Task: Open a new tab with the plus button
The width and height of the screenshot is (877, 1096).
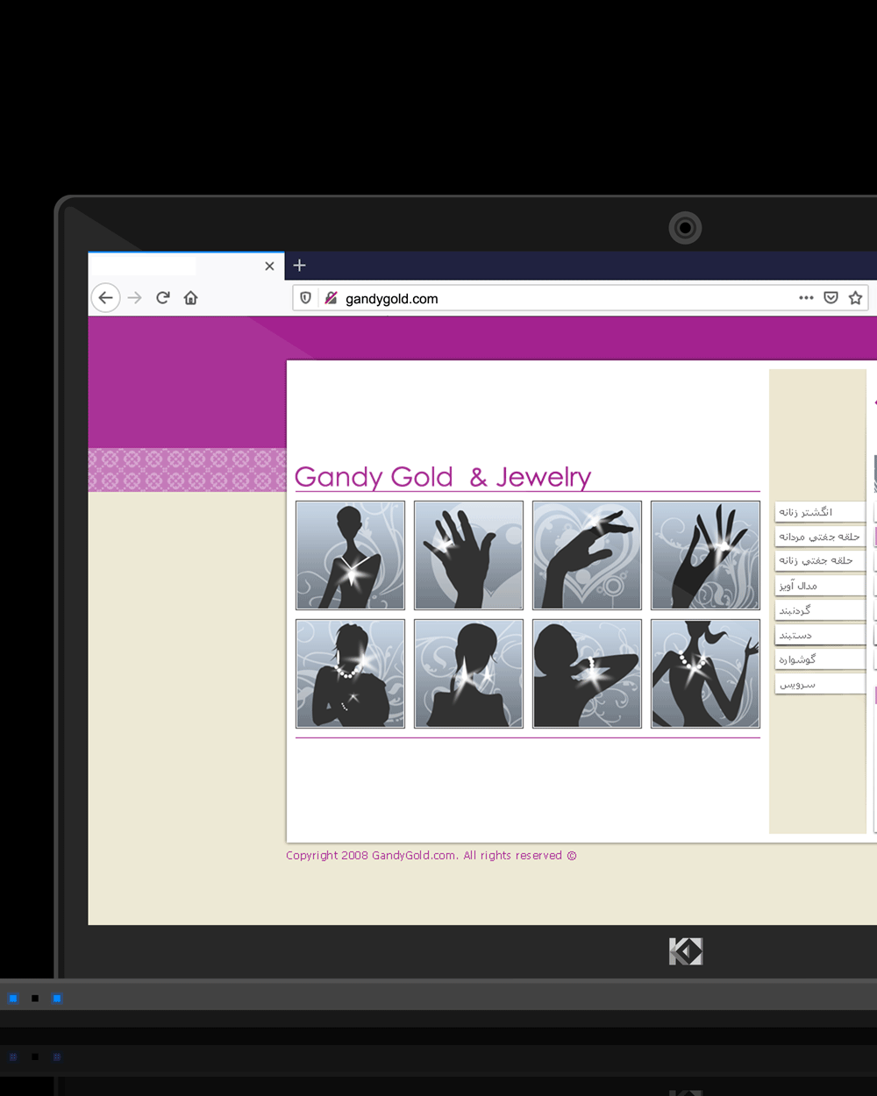Action: click(x=299, y=266)
